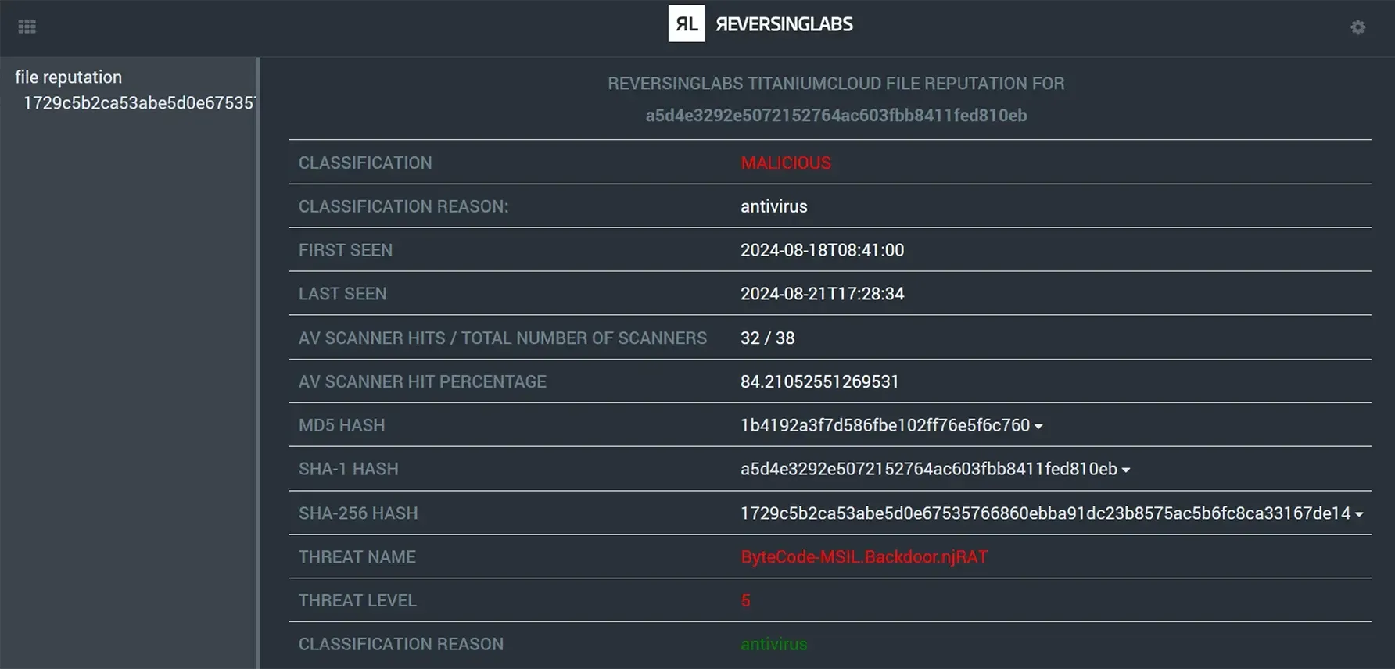
Task: Click the RL logo square
Action: coord(686,23)
